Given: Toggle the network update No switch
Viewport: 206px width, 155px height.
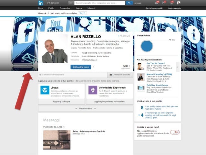Looking at the screenshot, I should [175, 132].
